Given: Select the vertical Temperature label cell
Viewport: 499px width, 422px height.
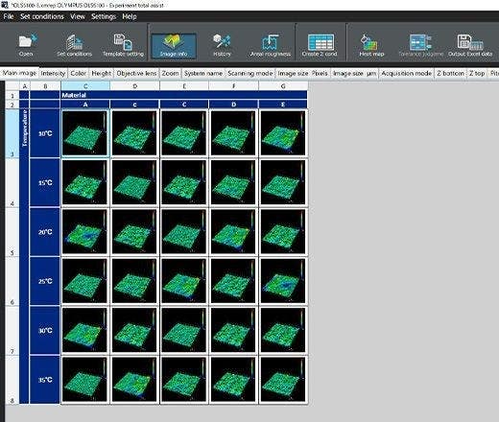Looking at the screenshot, I should pyautogui.click(x=24, y=256).
